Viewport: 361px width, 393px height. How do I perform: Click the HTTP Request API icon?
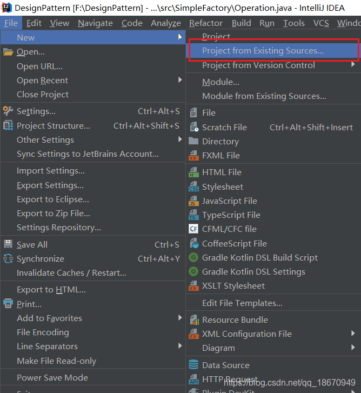[193, 379]
